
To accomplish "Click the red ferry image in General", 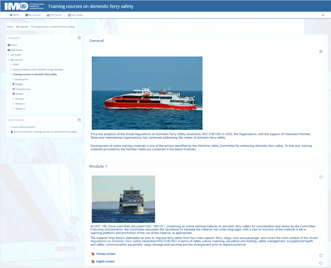I will [x=147, y=93].
